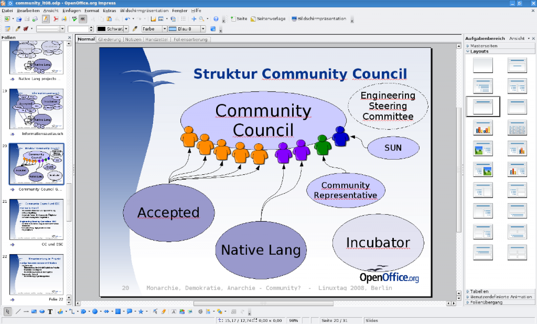Click the Seitenvorlage button
Screen dimensions: 537x324
tap(268, 19)
